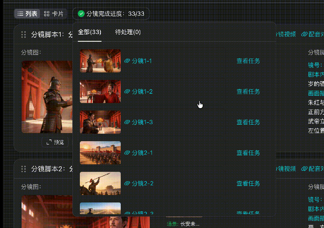Click 查看任务 for 分镜1-2

(248, 91)
